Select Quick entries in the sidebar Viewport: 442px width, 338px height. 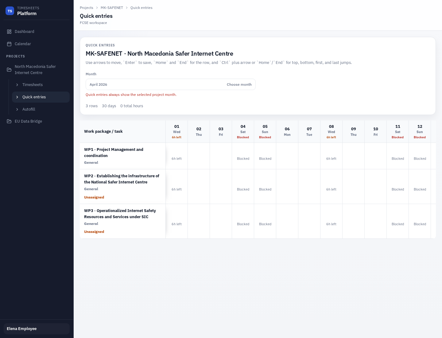pyautogui.click(x=34, y=97)
